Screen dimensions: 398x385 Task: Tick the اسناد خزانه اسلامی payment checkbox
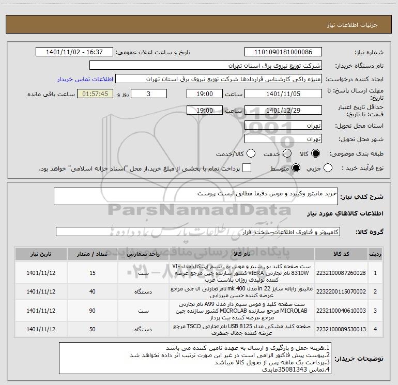click(247, 168)
